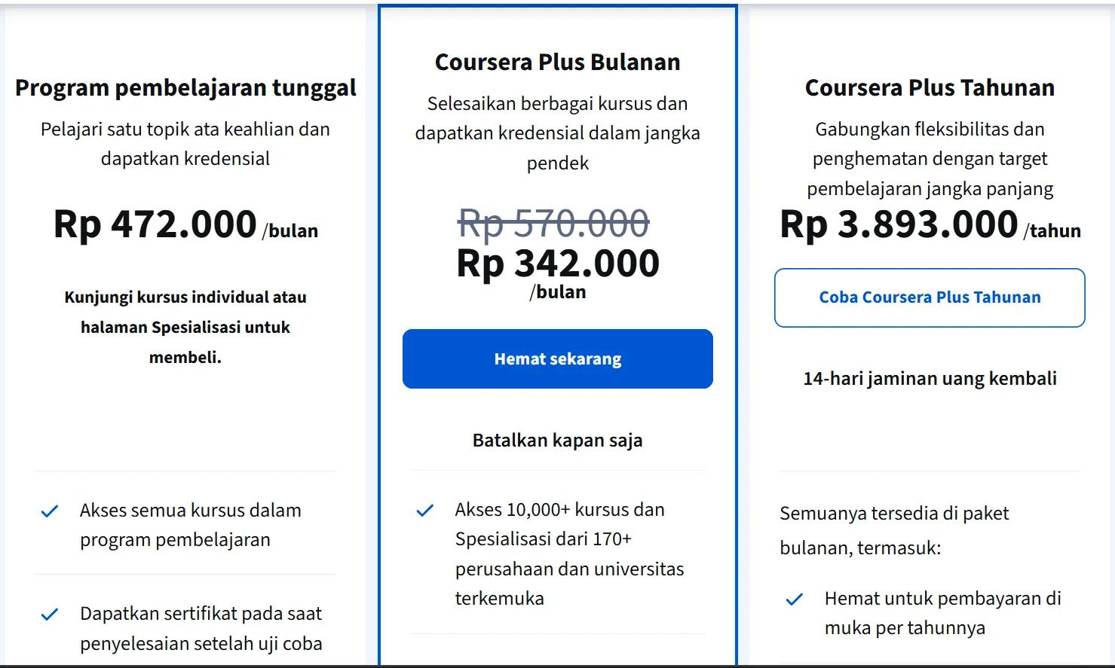
Task: Select the "Selesaikan berbagai kursus" description
Action: 557,133
